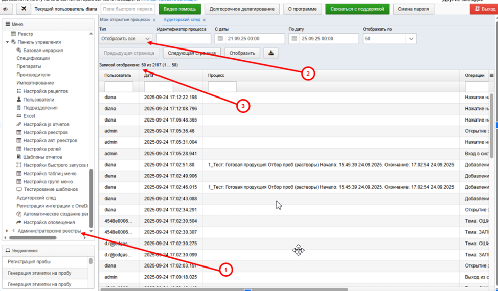Click the Отобразить button
This screenshot has height=291, width=498.
click(242, 53)
